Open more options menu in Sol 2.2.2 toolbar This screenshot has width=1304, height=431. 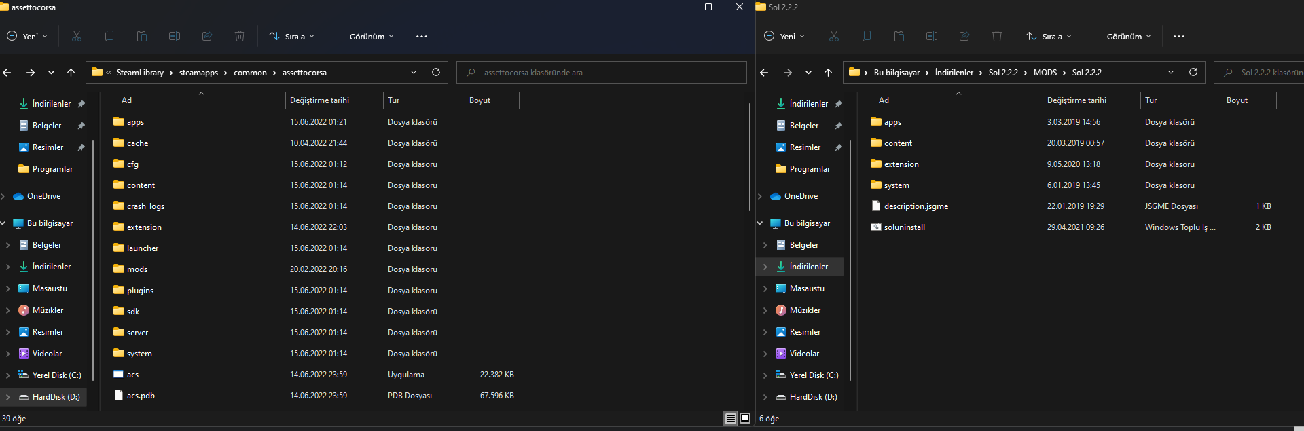point(1179,37)
